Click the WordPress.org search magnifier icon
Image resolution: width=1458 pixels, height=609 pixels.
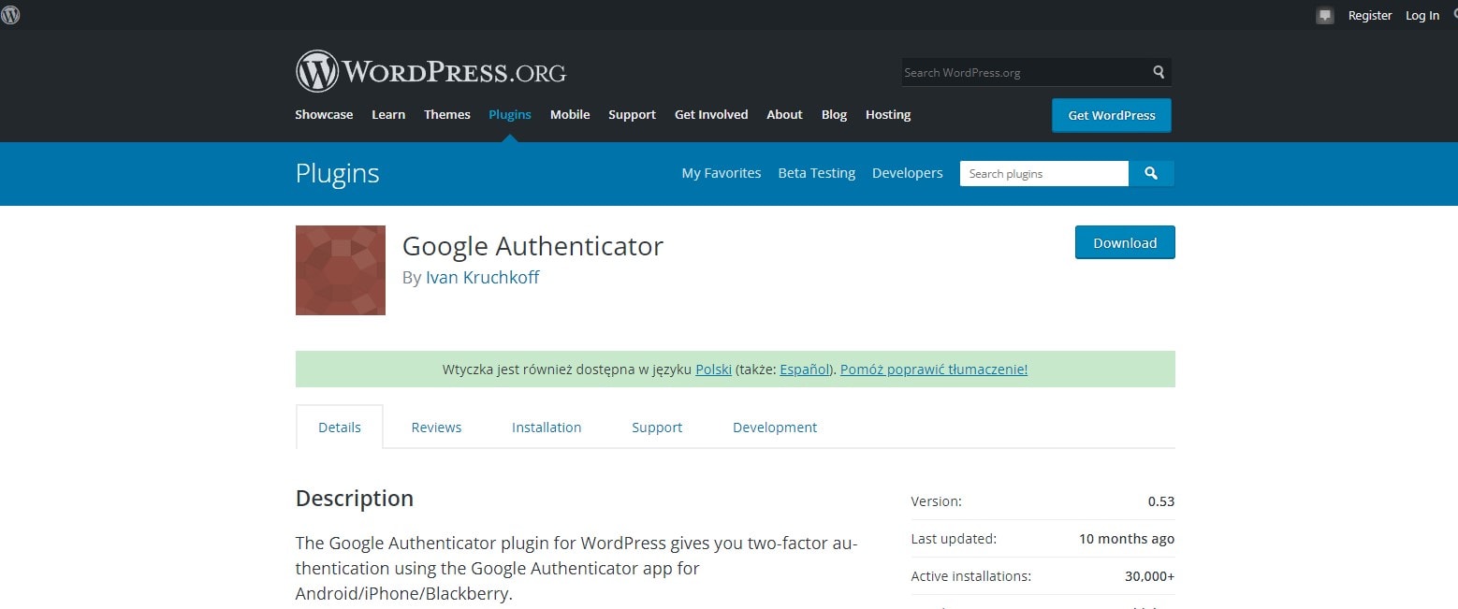coord(1159,72)
